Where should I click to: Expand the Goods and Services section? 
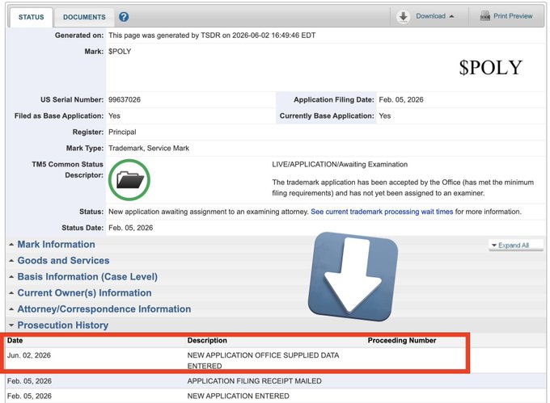[x=63, y=261]
